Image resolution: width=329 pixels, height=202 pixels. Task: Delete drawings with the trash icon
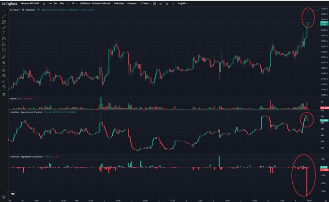[4, 94]
